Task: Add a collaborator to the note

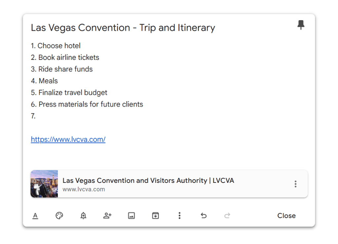Action: (107, 216)
